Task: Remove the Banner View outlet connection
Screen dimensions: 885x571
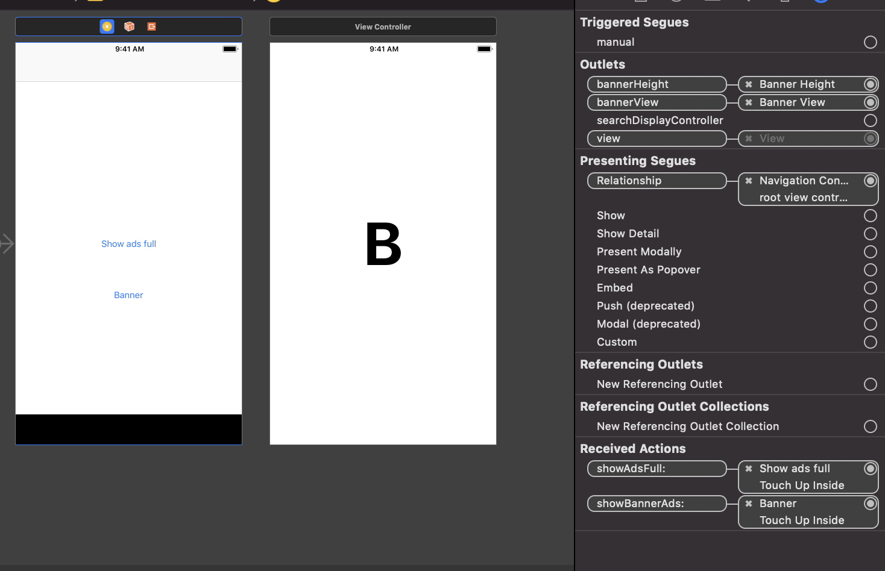Action: (x=749, y=102)
